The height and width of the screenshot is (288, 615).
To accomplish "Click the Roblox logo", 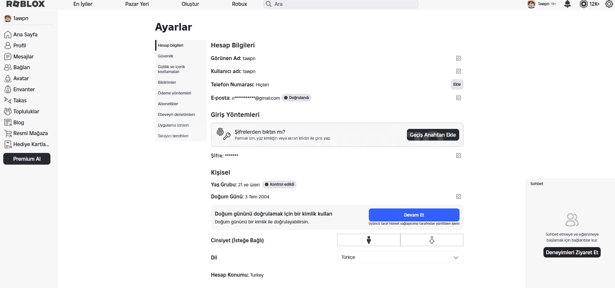I will pos(26,4).
